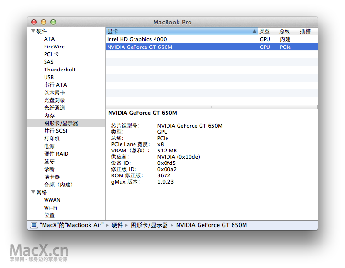The height and width of the screenshot is (268, 345).
Task: Select ATA in the sidebar
Action: pos(49,39)
